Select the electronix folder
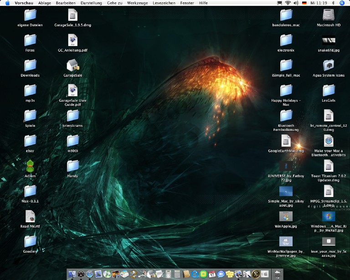Image resolution: width=350 pixels, height=280 pixels. tap(286, 40)
